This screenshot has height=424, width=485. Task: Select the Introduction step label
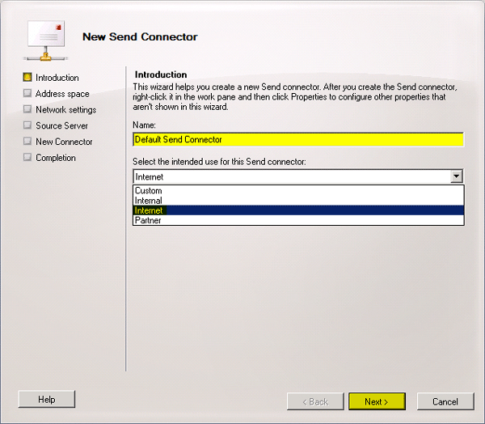click(57, 78)
